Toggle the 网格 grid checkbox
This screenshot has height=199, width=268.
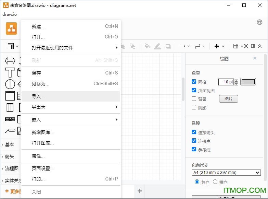coord(194,82)
